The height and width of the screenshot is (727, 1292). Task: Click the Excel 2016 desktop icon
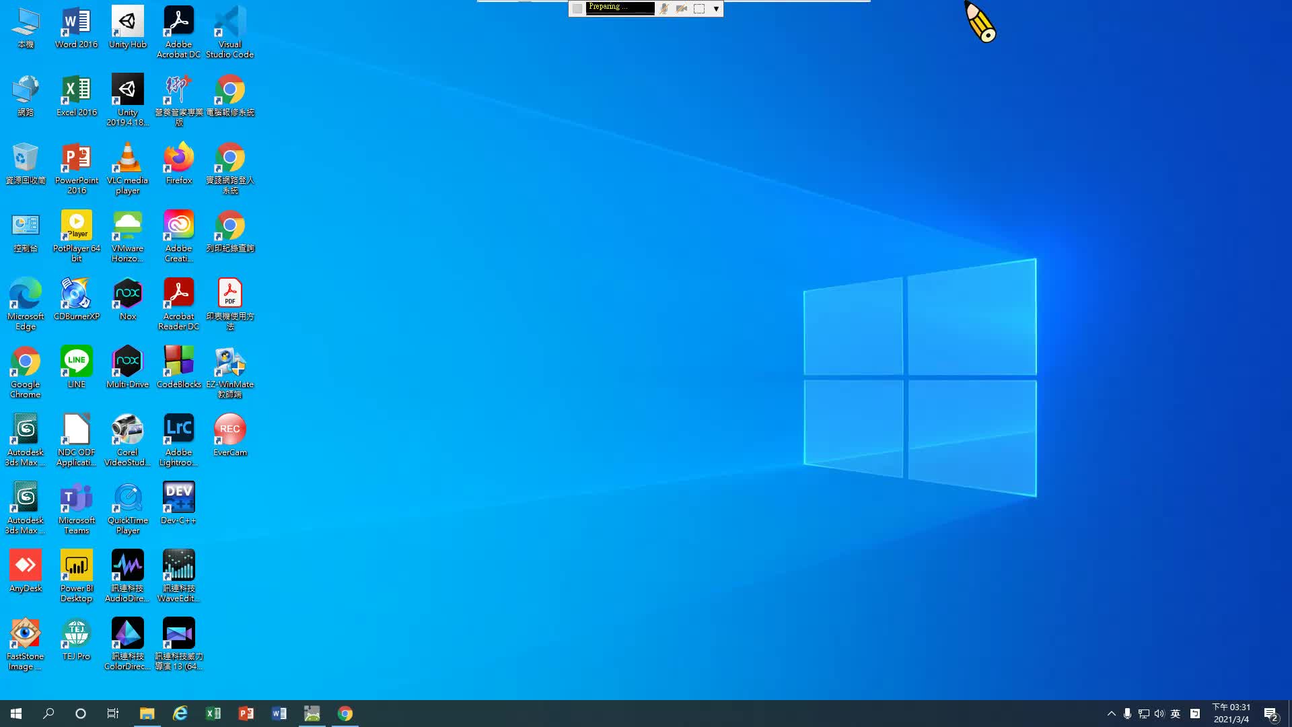coord(76,96)
